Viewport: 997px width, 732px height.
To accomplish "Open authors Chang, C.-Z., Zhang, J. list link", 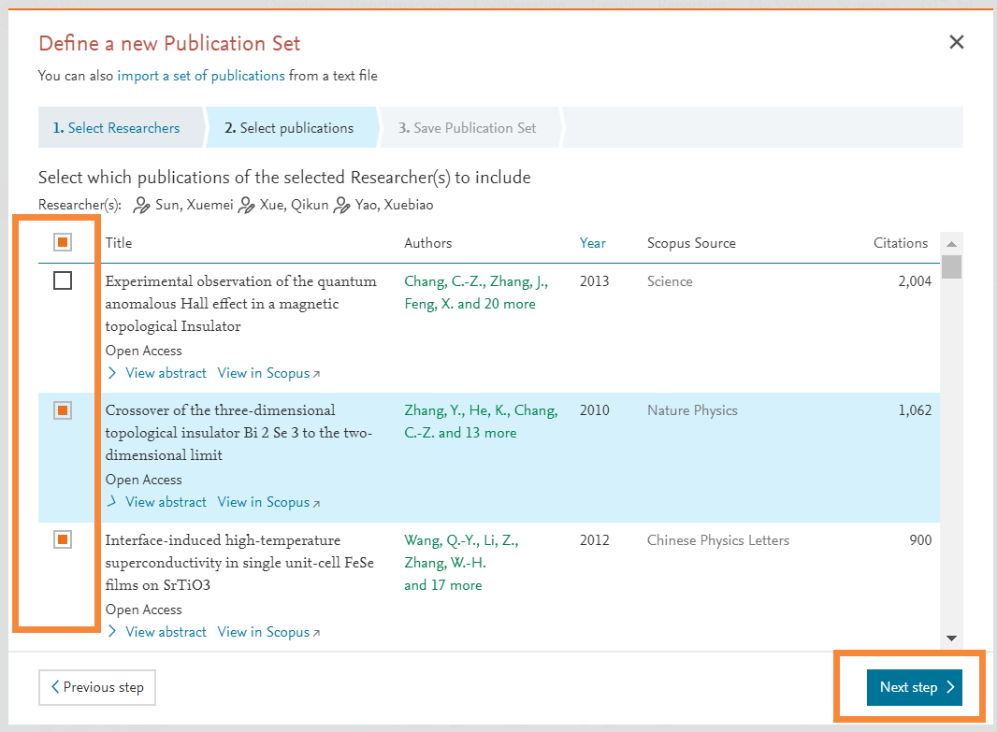I will pyautogui.click(x=476, y=293).
